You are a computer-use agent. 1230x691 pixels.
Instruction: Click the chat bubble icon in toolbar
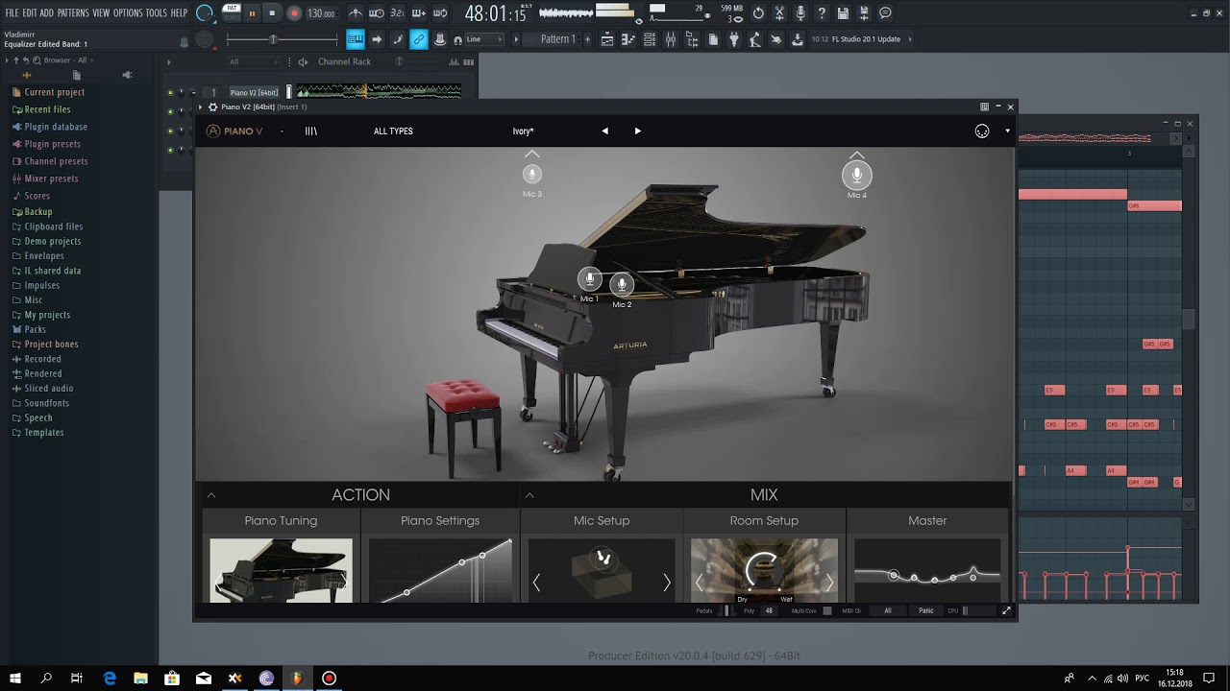pyautogui.click(x=885, y=13)
